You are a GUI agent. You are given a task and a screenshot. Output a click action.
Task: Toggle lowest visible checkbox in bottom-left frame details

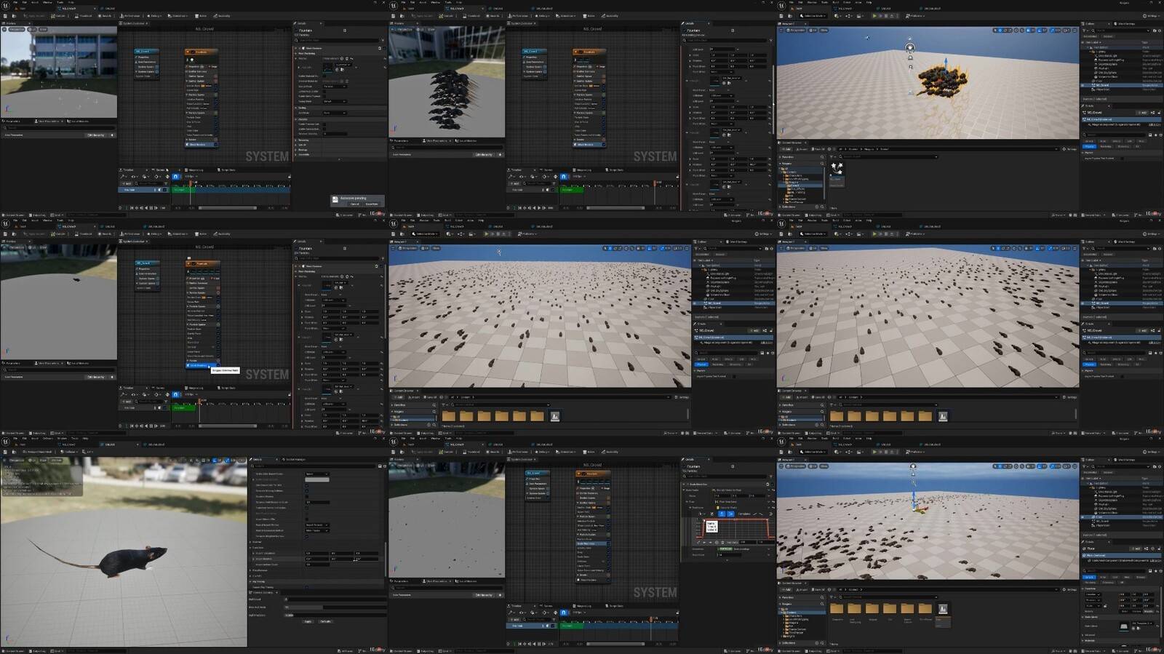(306, 587)
